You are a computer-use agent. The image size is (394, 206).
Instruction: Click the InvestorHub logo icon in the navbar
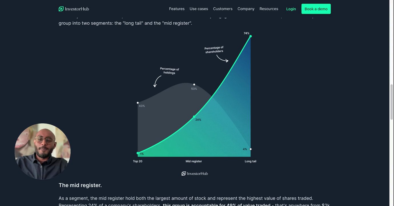(x=61, y=9)
